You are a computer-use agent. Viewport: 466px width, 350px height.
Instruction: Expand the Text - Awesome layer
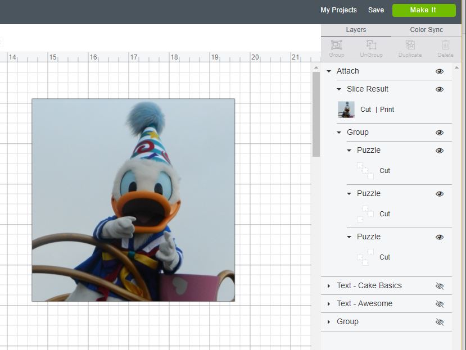click(x=328, y=303)
